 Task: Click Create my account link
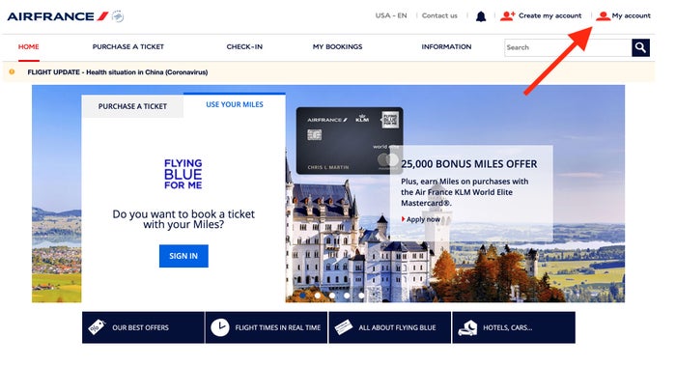pos(549,15)
